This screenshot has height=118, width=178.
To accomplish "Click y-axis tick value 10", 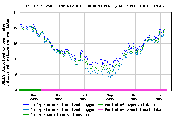I will (x=15, y=43).
